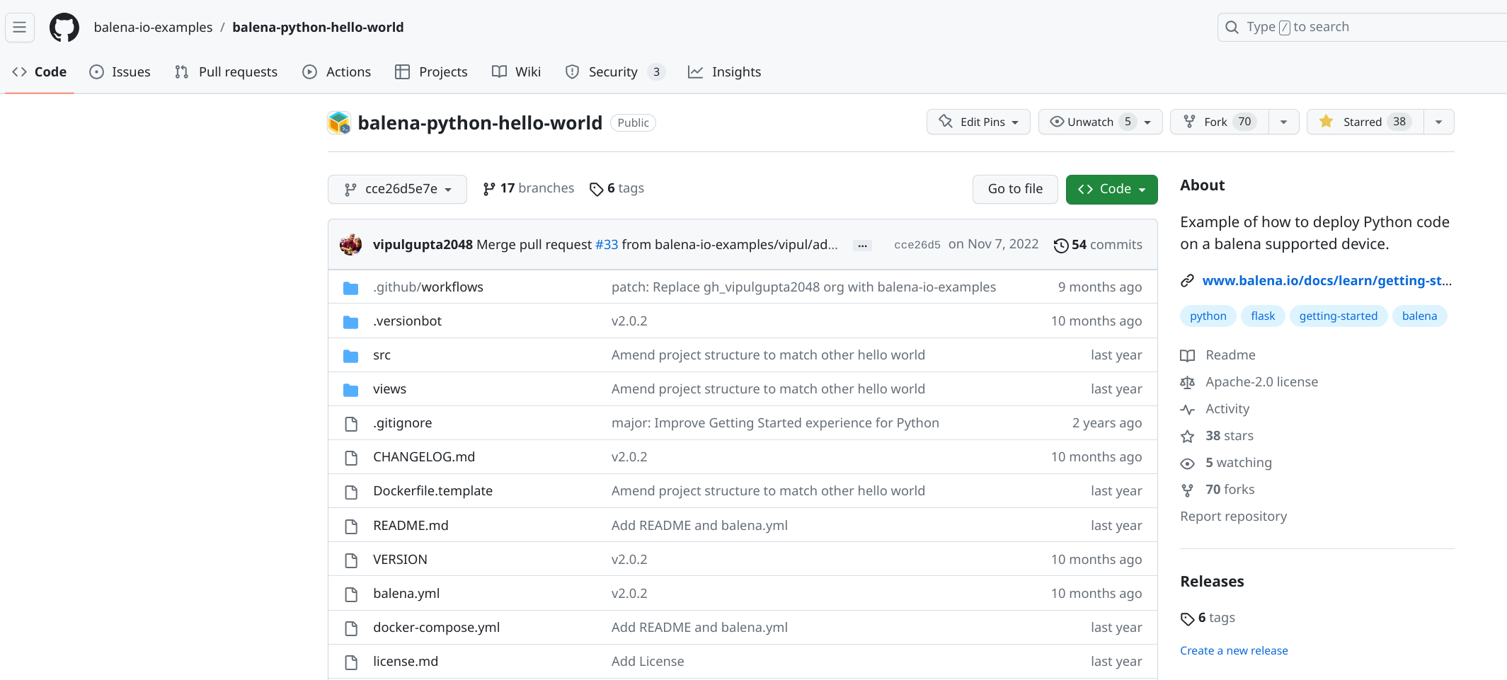The width and height of the screenshot is (1507, 680).
Task: Toggle the Starred button
Action: [1365, 122]
